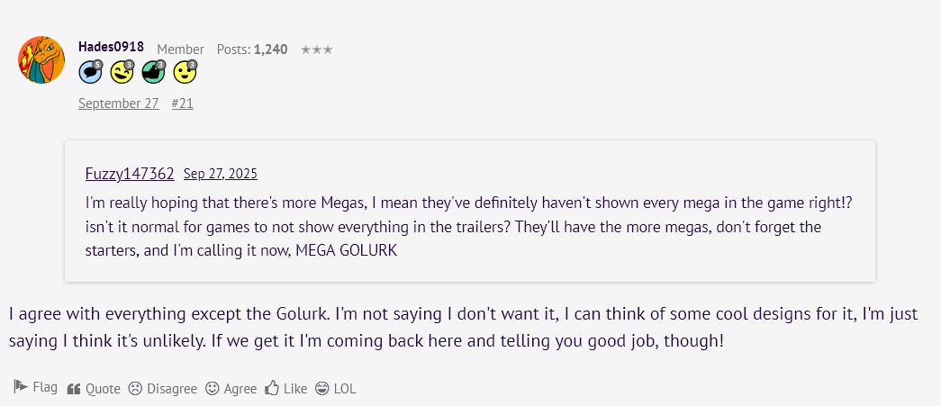
Task: Click the Member rank label
Action: (180, 50)
